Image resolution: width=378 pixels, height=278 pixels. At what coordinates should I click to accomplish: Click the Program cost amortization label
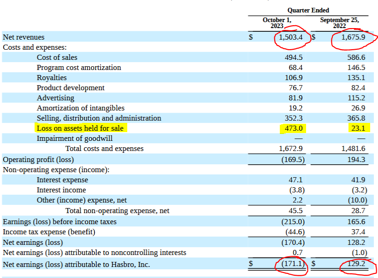coord(79,68)
